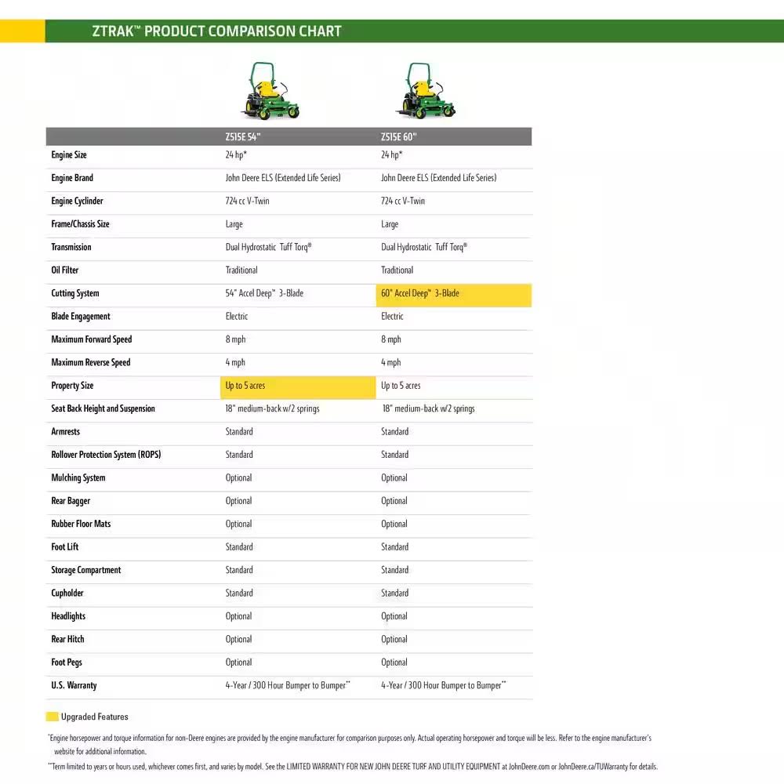Select the Z515E 60" column header

(x=398, y=136)
